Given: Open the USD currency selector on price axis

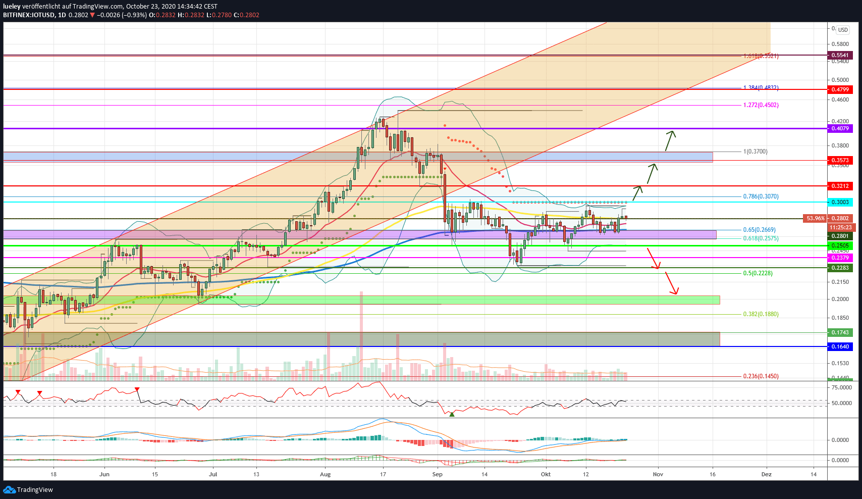Looking at the screenshot, I should coord(843,30).
